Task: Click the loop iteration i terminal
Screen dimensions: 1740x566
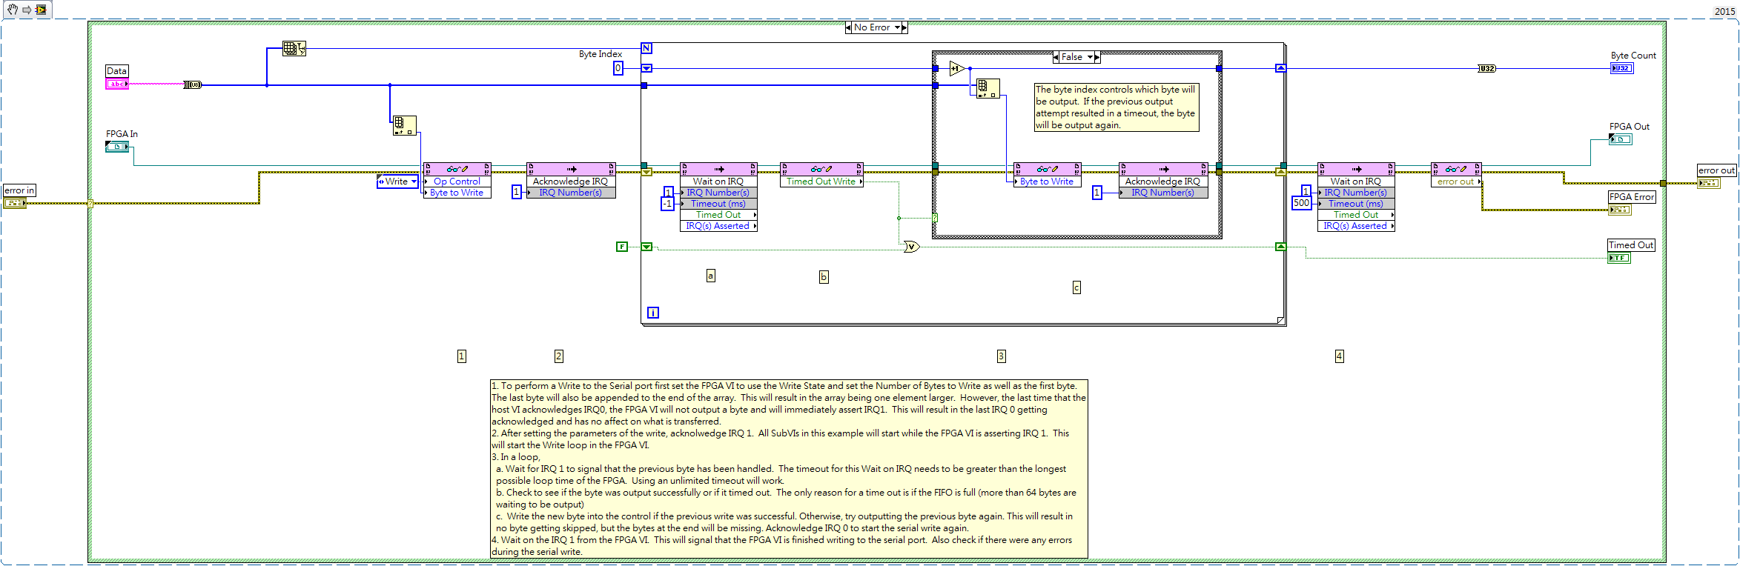Action: [653, 313]
